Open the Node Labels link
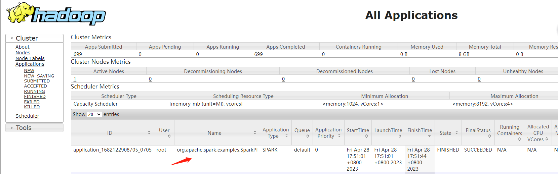Screen dimensions: 558x174 30,58
